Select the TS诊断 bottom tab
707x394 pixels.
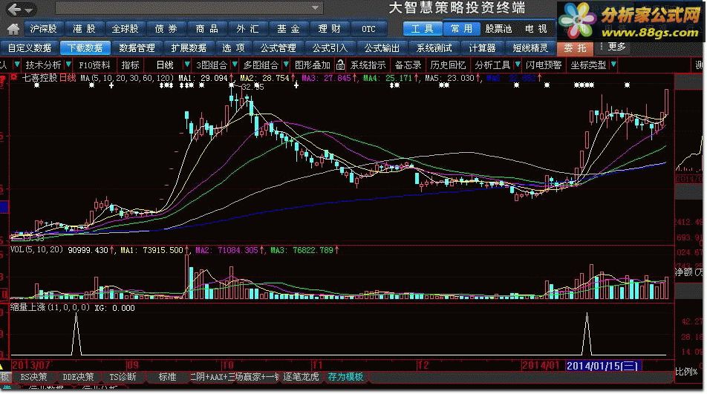pyautogui.click(x=123, y=377)
